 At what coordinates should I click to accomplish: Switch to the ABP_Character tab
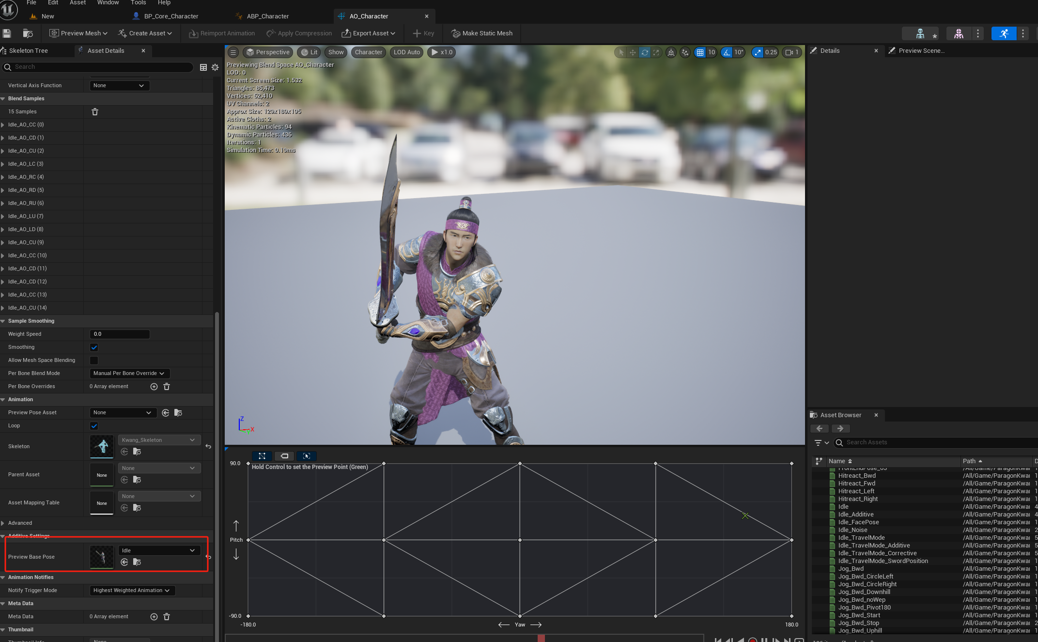coord(267,16)
